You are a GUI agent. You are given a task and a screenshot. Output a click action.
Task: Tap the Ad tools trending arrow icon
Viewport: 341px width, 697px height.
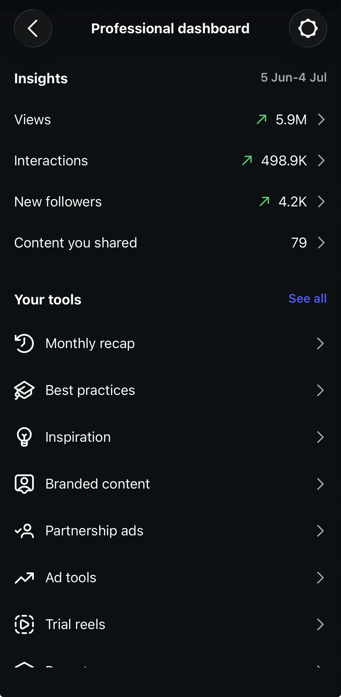(x=24, y=578)
